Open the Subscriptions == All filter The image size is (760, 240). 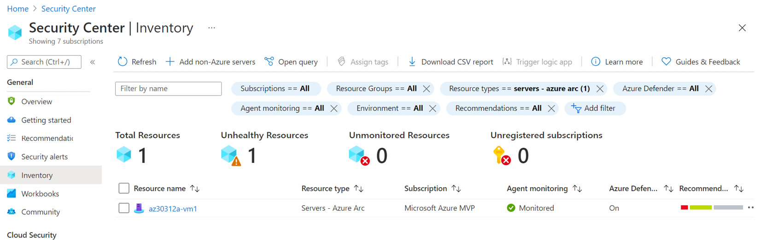tap(275, 89)
